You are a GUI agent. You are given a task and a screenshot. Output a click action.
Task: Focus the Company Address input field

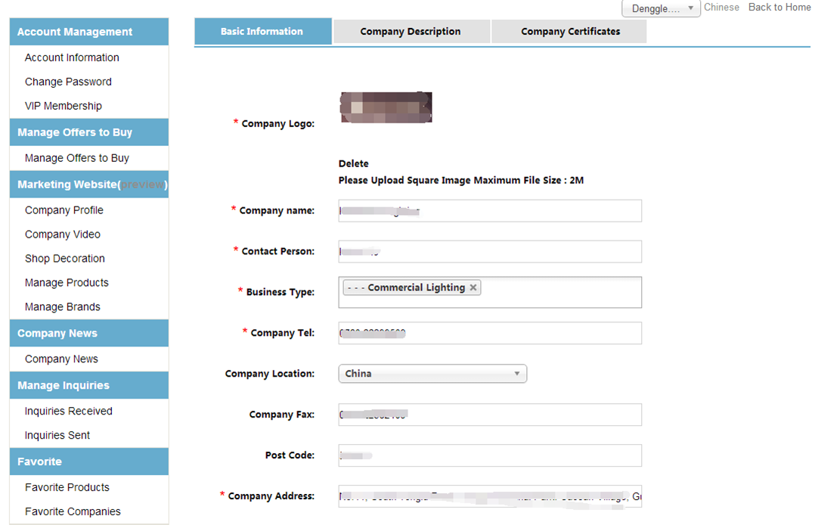(x=490, y=496)
